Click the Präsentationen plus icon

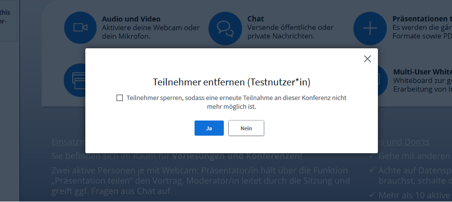pyautogui.click(x=370, y=28)
